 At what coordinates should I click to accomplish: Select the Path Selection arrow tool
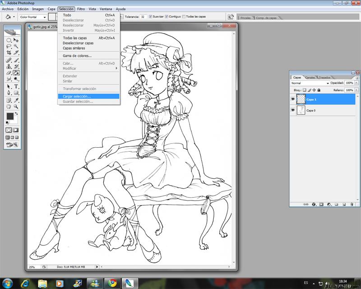point(9,86)
